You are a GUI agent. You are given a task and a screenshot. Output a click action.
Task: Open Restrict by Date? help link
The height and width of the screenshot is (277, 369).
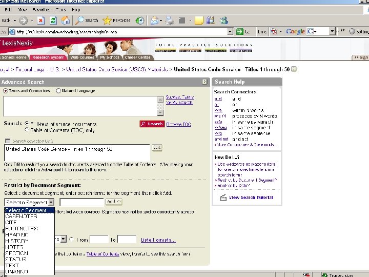pos(234,186)
